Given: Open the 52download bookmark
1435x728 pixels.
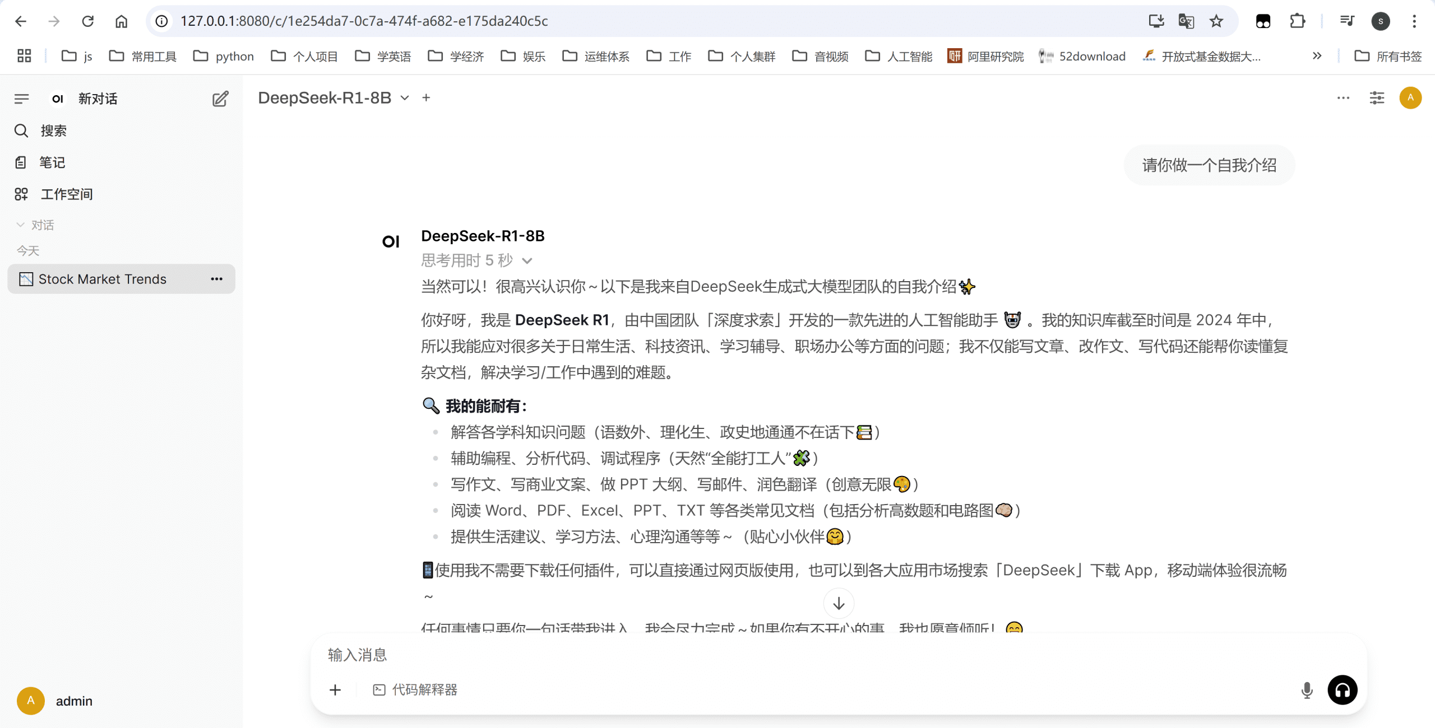Looking at the screenshot, I should [x=1082, y=56].
